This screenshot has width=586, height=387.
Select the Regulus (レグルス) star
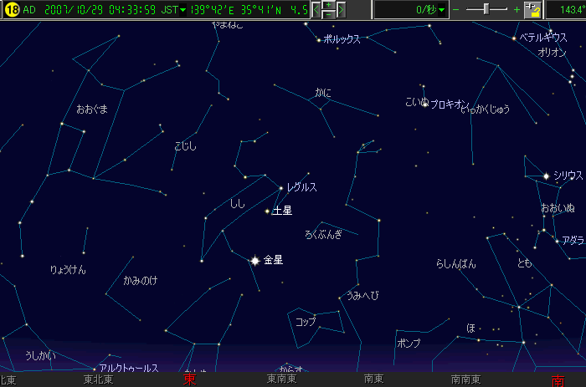coord(280,187)
